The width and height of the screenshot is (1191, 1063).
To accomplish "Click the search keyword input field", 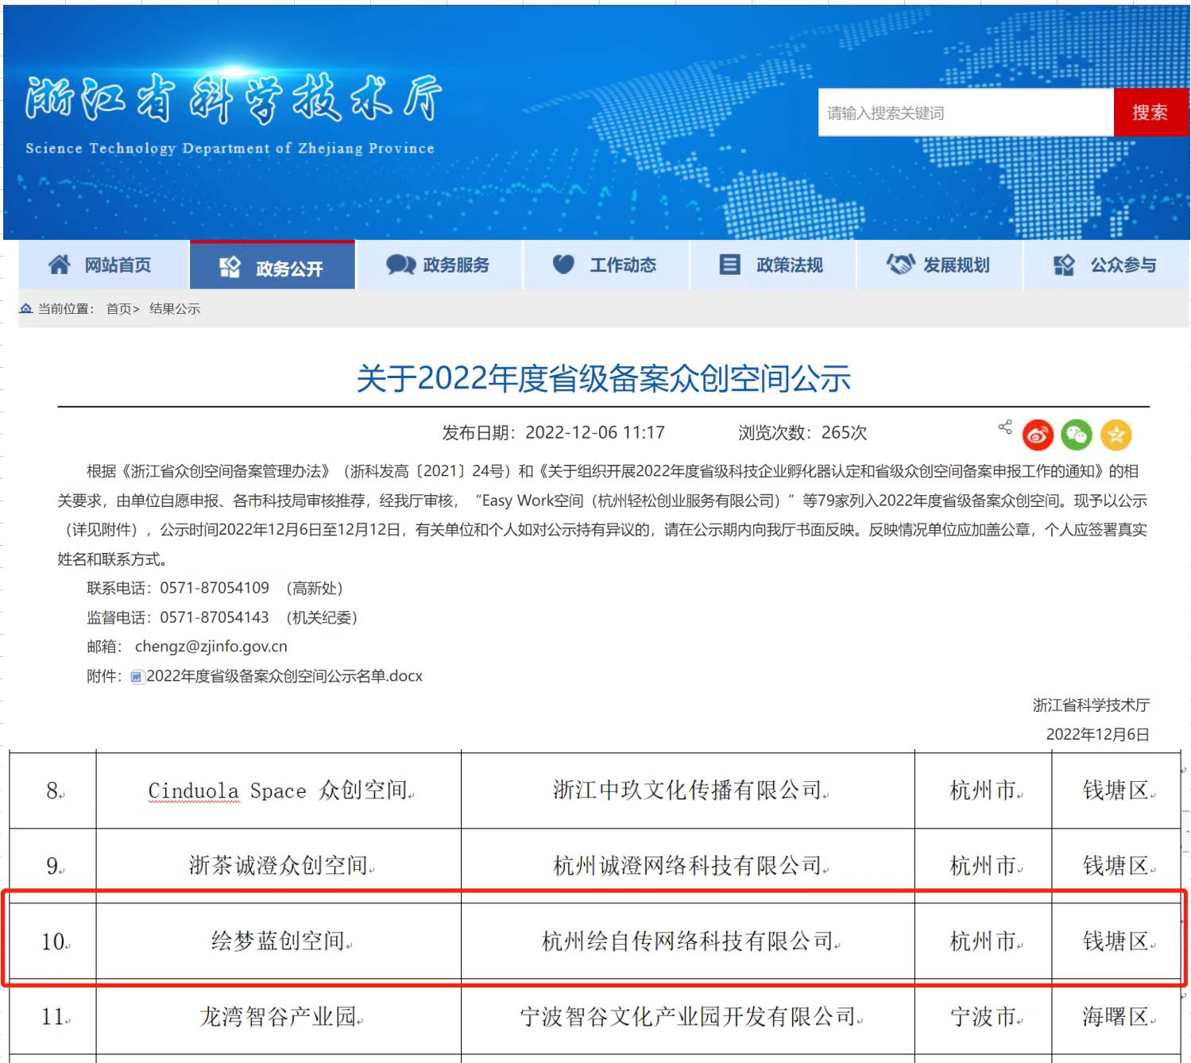I will click(965, 113).
